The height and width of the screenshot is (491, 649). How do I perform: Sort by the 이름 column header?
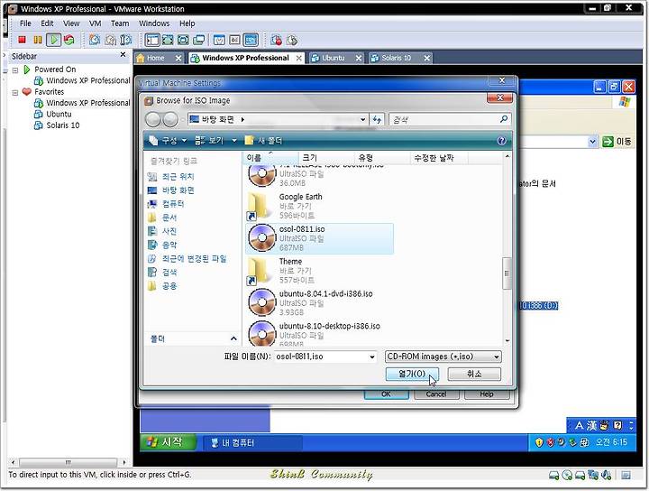(270, 157)
